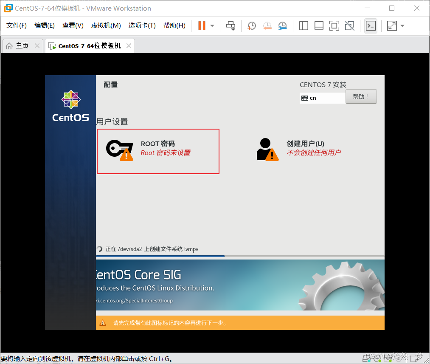Open 创建用户(U) settings
The height and width of the screenshot is (364, 430).
click(299, 149)
